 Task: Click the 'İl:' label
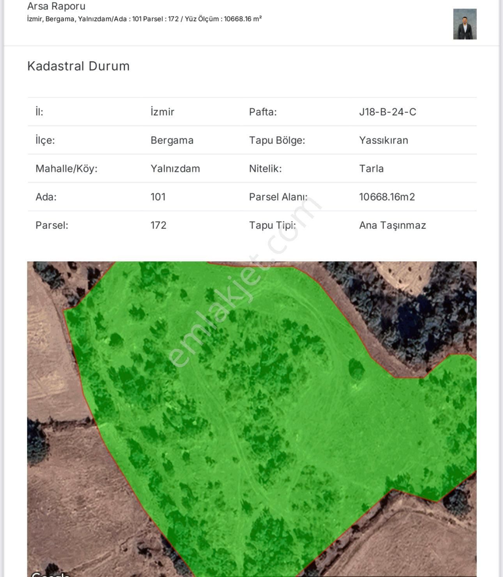(x=39, y=112)
